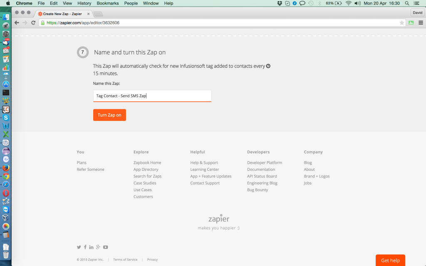This screenshot has width=426, height=266.
Task: Open the File menu
Action: pyautogui.click(x=41, y=3)
